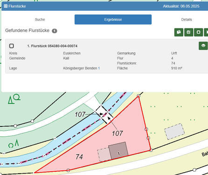Tick the checkbox for Flurstück 054380-004-00074
Image resolution: width=208 pixels, height=175 pixels.
12,46
